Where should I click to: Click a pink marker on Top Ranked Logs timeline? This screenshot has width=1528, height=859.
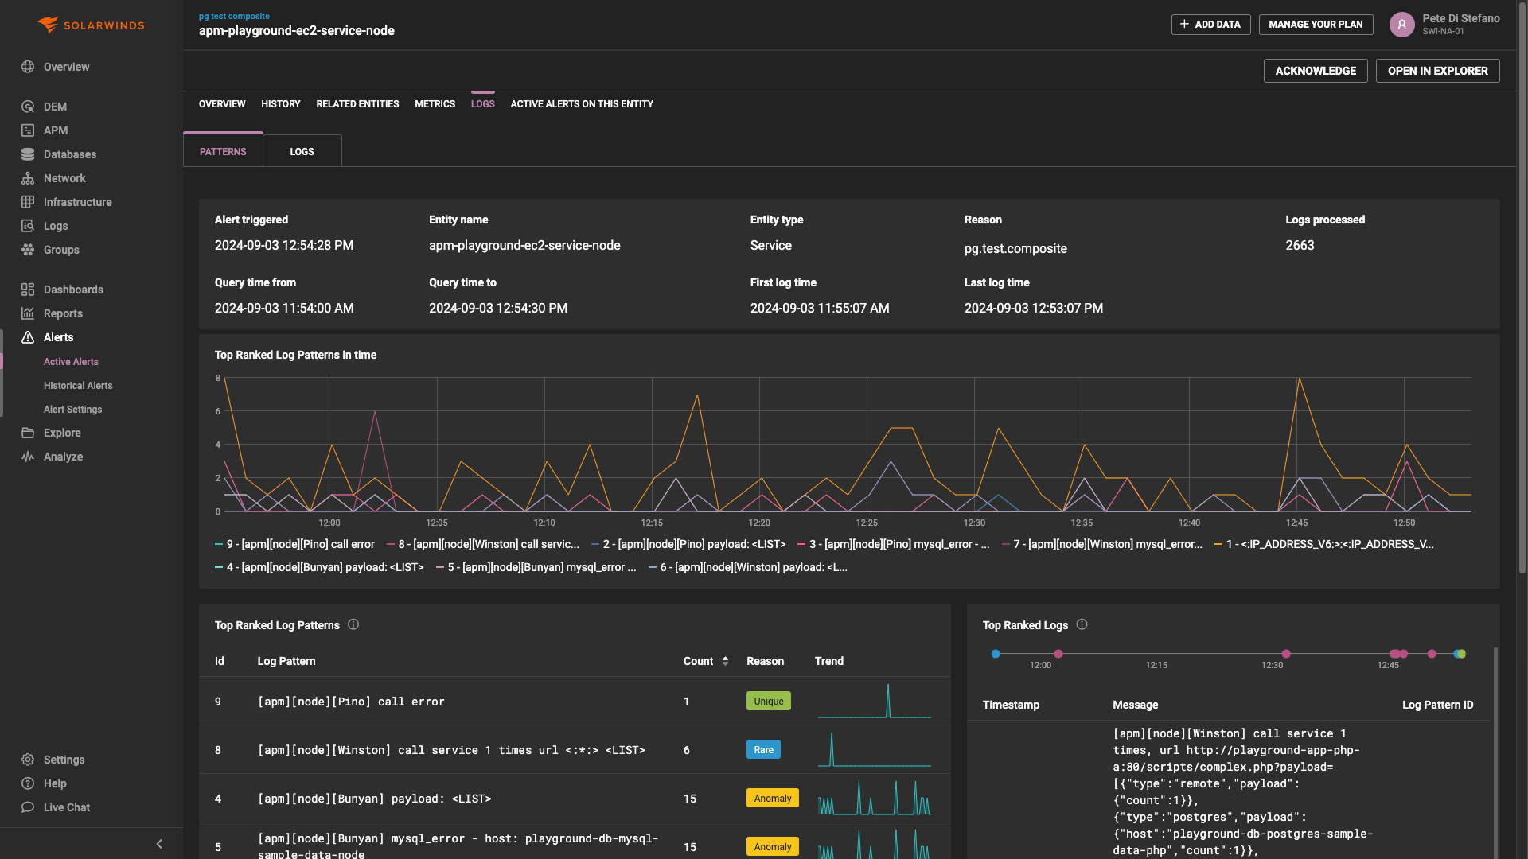click(x=1058, y=654)
